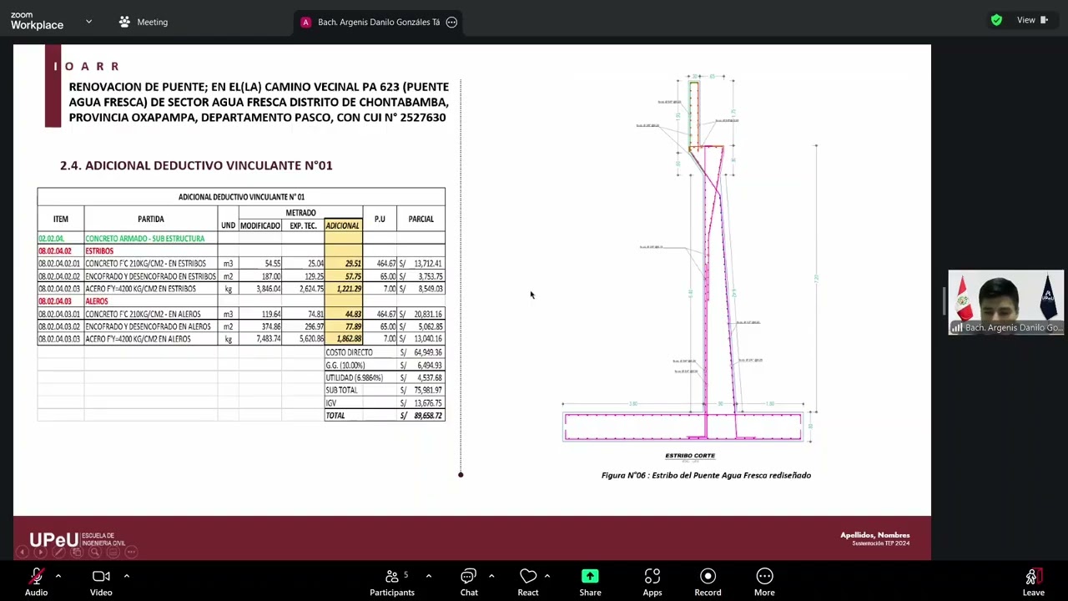
Task: Click the MODIFICADO column header
Action: (x=260, y=225)
